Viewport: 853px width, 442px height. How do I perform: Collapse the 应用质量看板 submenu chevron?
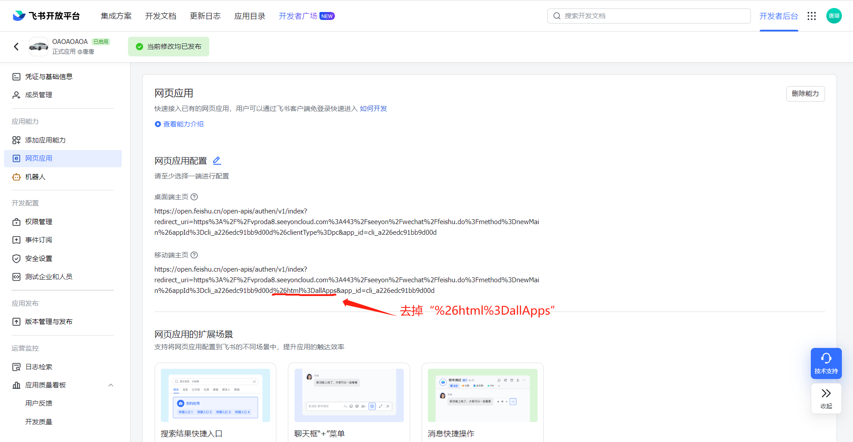click(111, 385)
